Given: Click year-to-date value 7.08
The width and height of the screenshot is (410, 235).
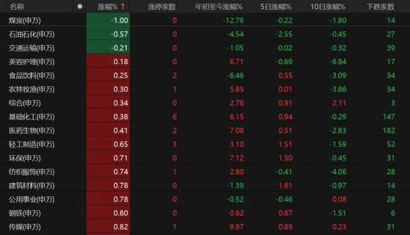Looking at the screenshot, I should pos(237,131).
